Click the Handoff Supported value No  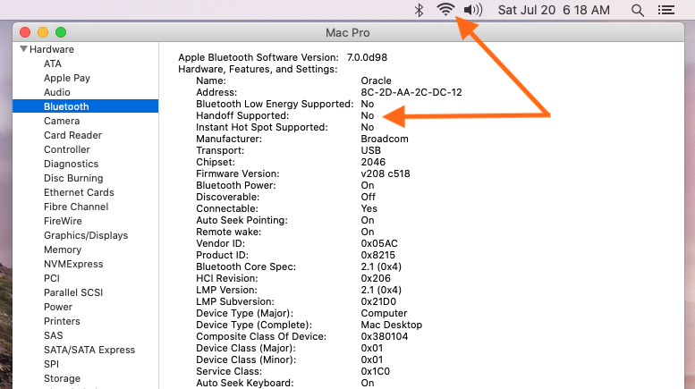pyautogui.click(x=368, y=115)
